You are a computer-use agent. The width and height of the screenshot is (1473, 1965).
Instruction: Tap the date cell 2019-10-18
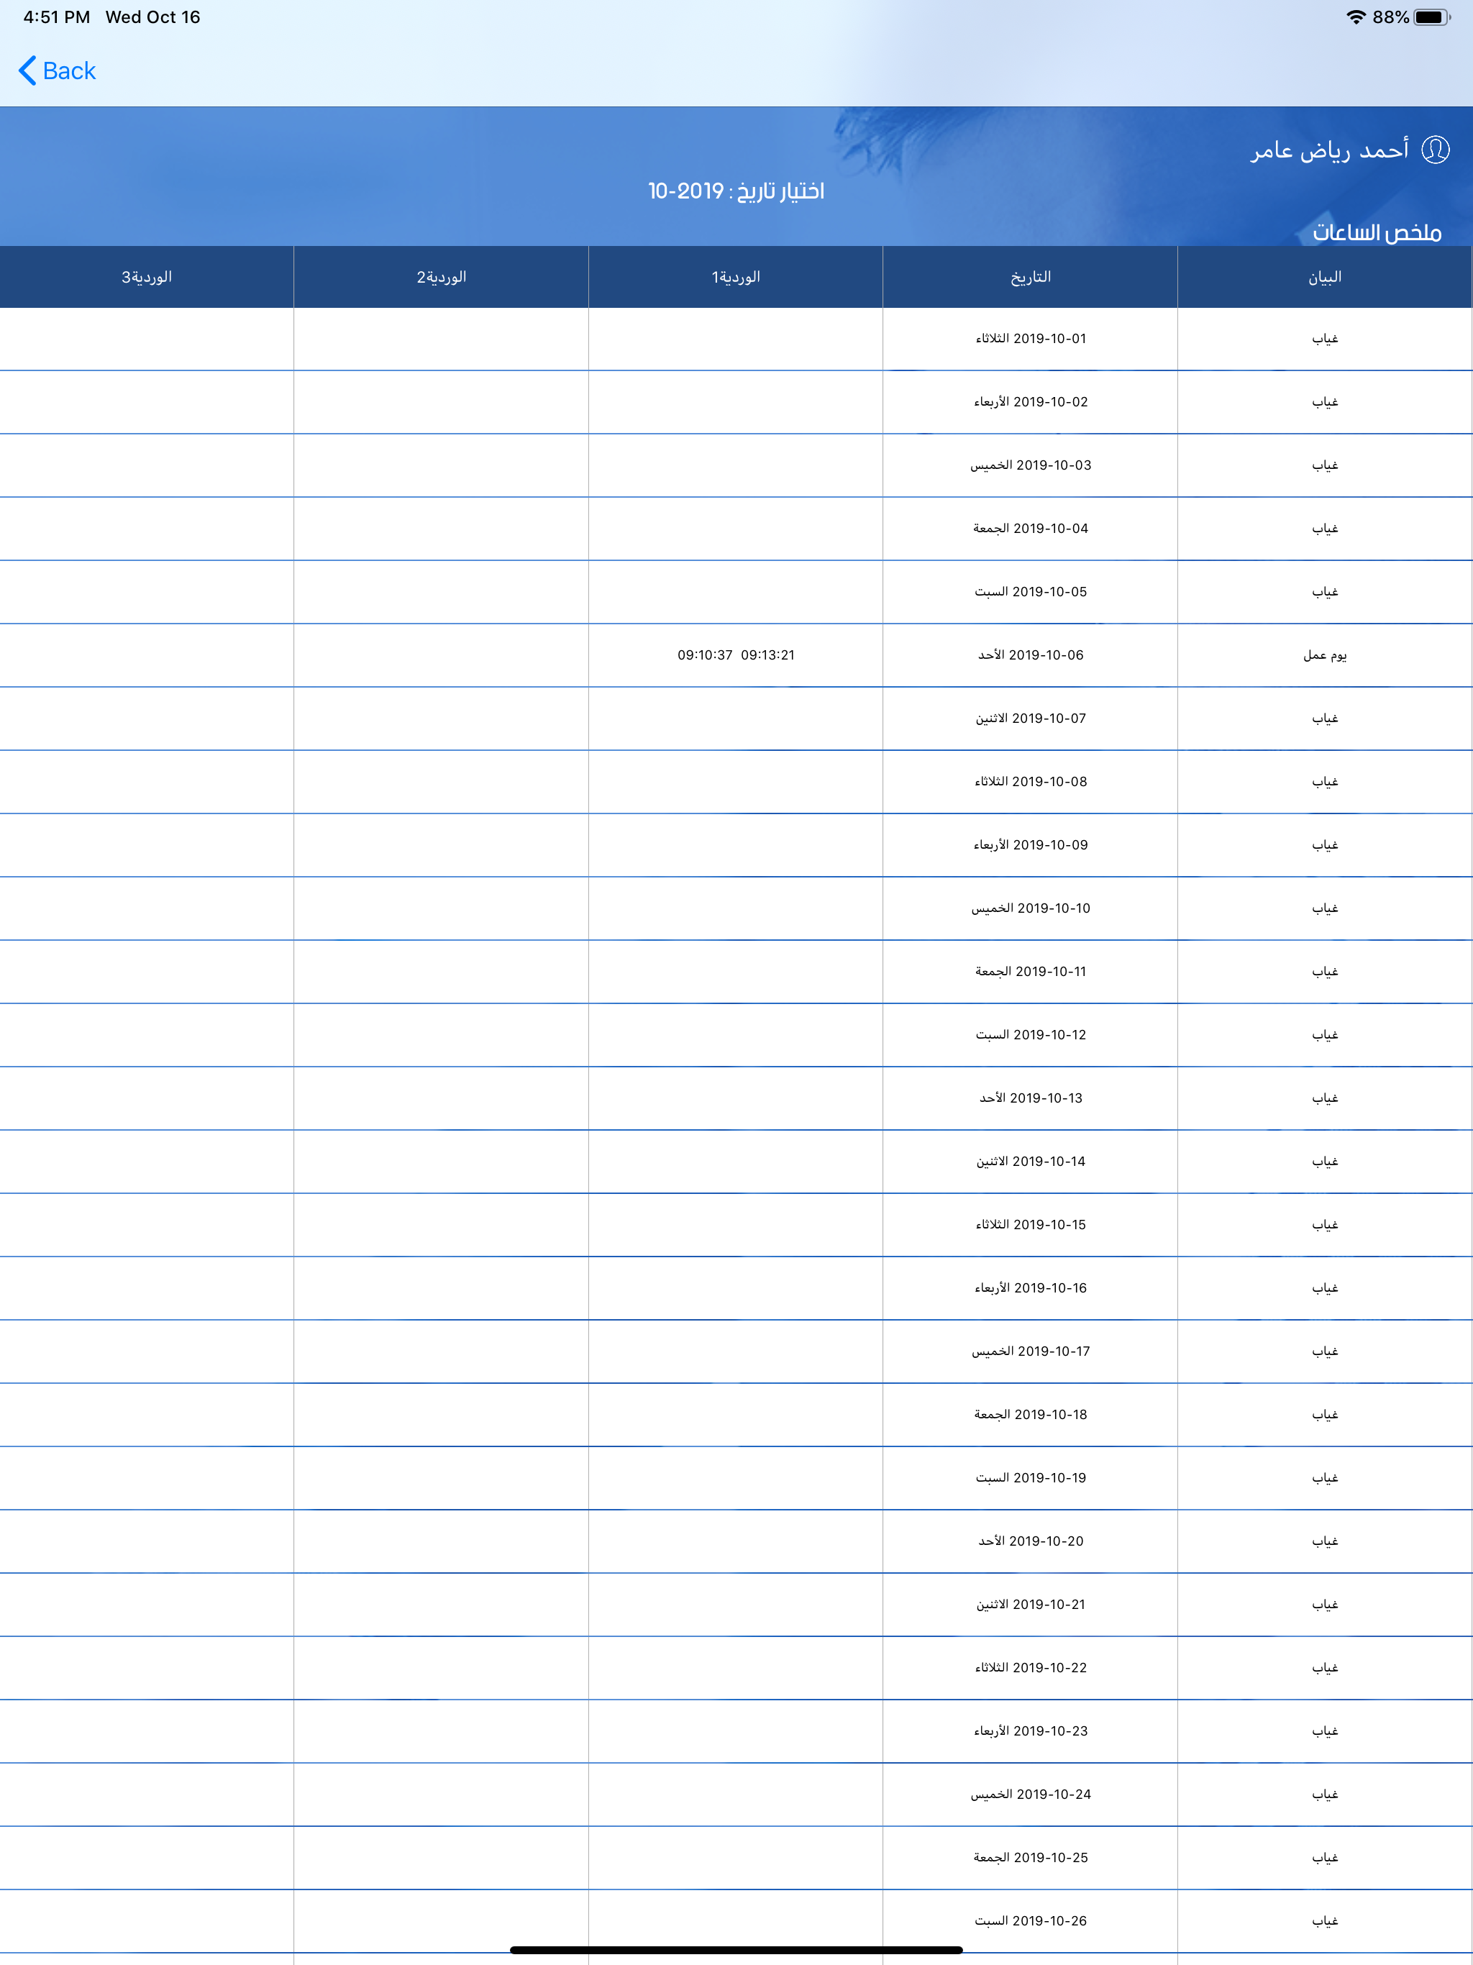tap(1031, 1414)
